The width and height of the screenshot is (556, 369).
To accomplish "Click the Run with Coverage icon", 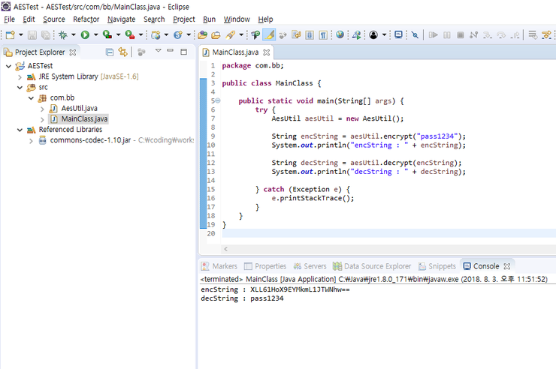I will click(107, 34).
